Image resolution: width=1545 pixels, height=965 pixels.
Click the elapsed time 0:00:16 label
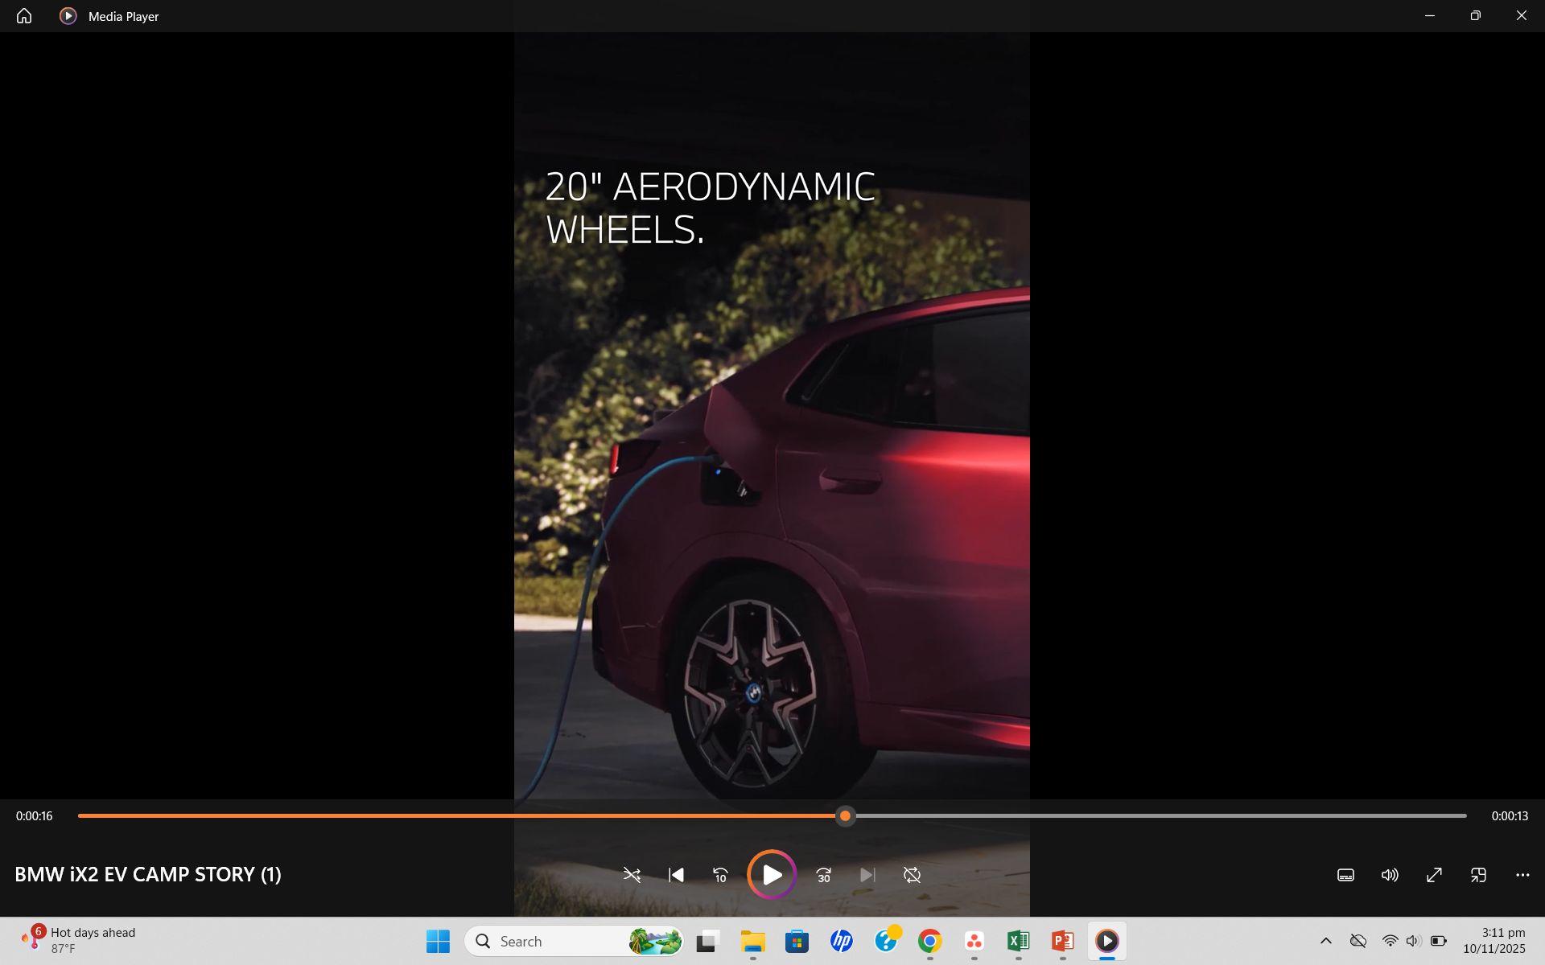click(34, 815)
